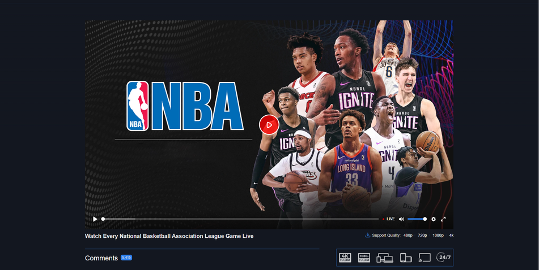539x270 pixels.
Task: Click the download icon beside Support Quality
Action: coord(367,235)
